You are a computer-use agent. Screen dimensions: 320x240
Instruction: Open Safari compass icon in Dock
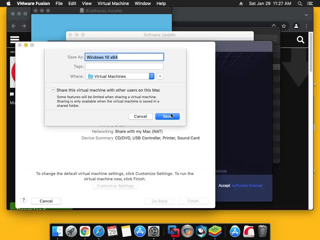[98, 231]
